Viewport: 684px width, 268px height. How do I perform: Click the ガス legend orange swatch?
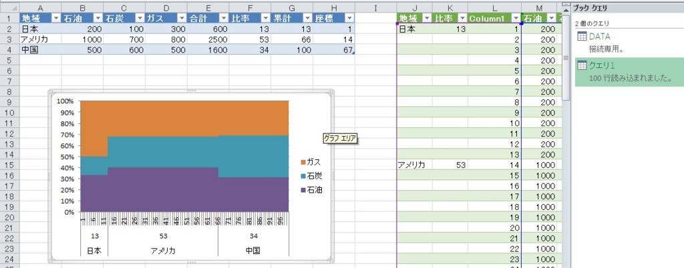(303, 162)
